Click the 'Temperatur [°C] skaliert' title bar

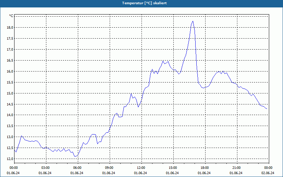click(141, 3)
